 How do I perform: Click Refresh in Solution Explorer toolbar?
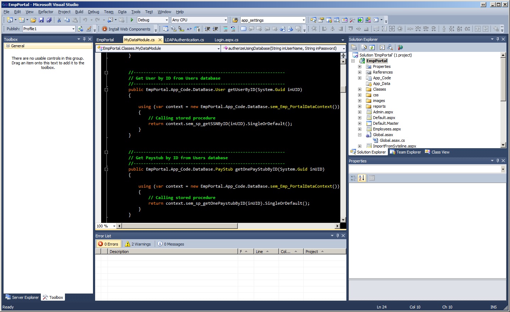point(372,47)
